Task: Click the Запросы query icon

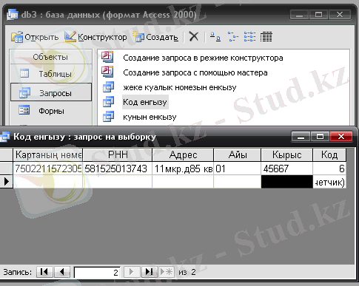Action: [24, 93]
